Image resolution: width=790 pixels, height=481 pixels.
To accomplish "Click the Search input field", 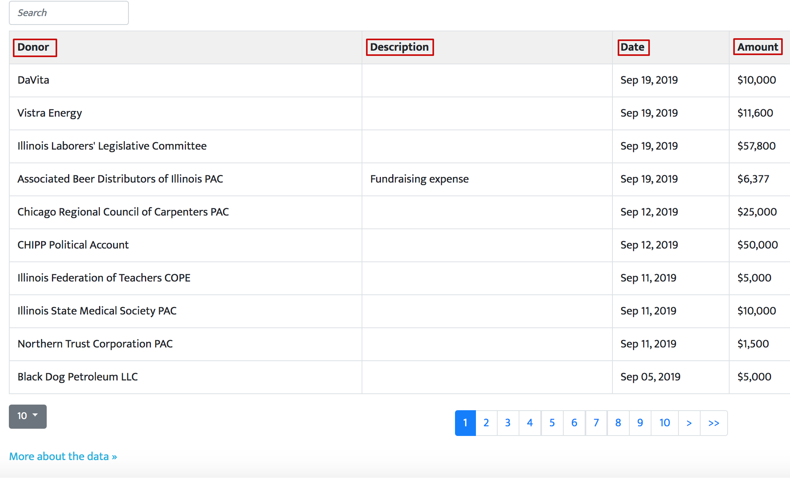I will coord(69,13).
